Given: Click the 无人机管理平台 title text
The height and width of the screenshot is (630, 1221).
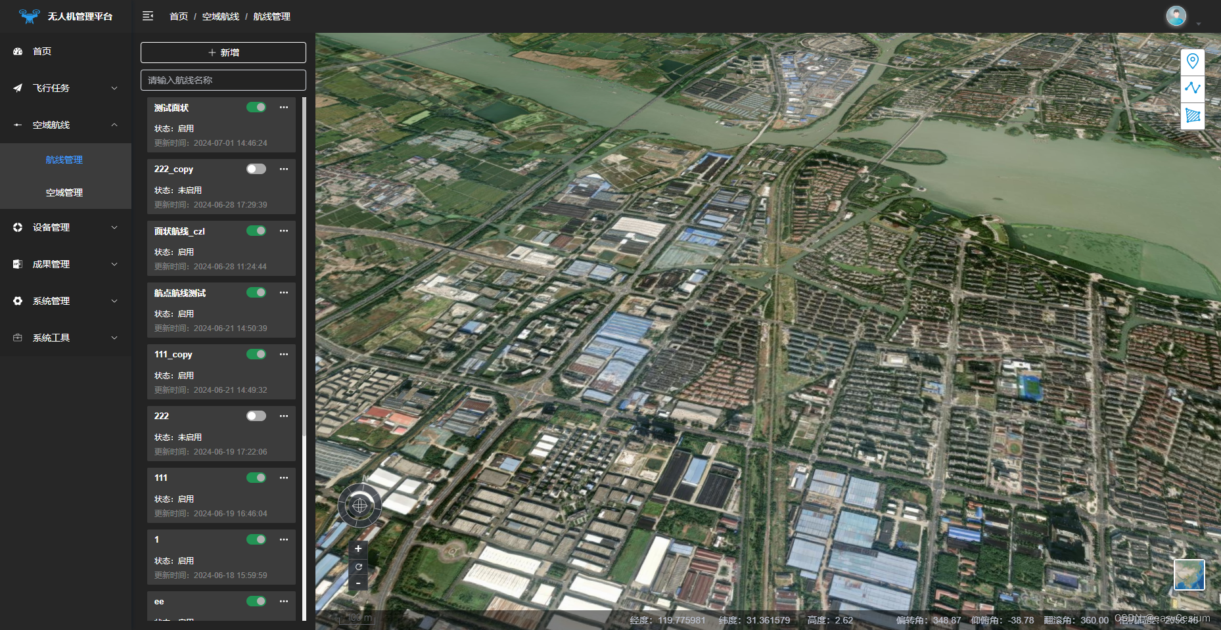Looking at the screenshot, I should click(x=80, y=16).
